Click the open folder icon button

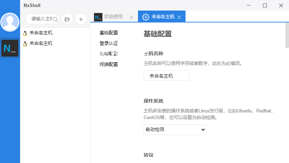[67, 19]
